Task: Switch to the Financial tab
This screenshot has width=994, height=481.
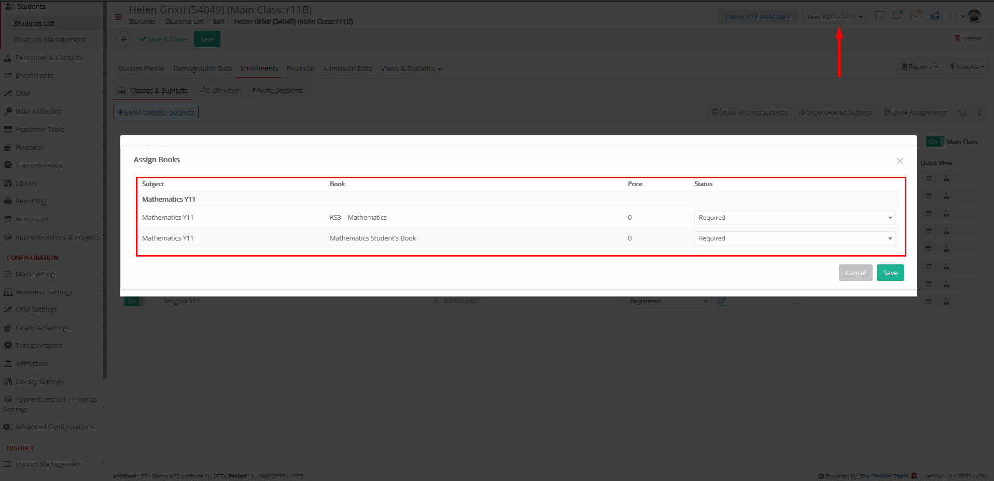Action: (300, 68)
